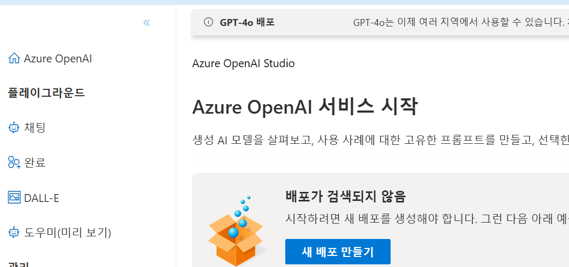Viewport: 569px width, 267px height.
Task: Click the 채팅 chat bot icon
Action: pos(14,127)
